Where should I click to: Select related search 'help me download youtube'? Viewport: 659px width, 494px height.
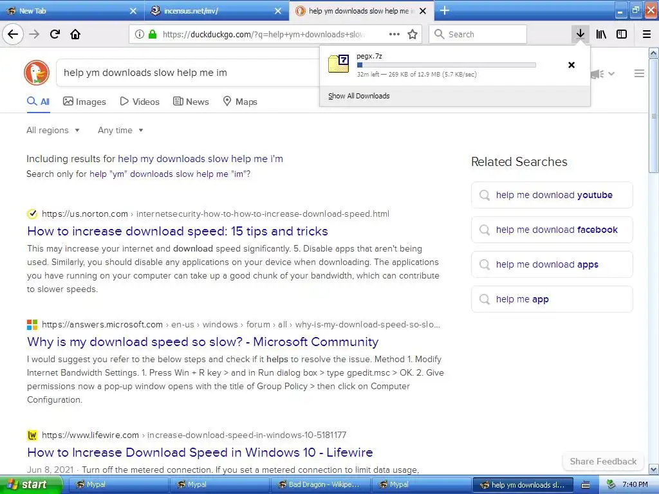click(x=552, y=195)
